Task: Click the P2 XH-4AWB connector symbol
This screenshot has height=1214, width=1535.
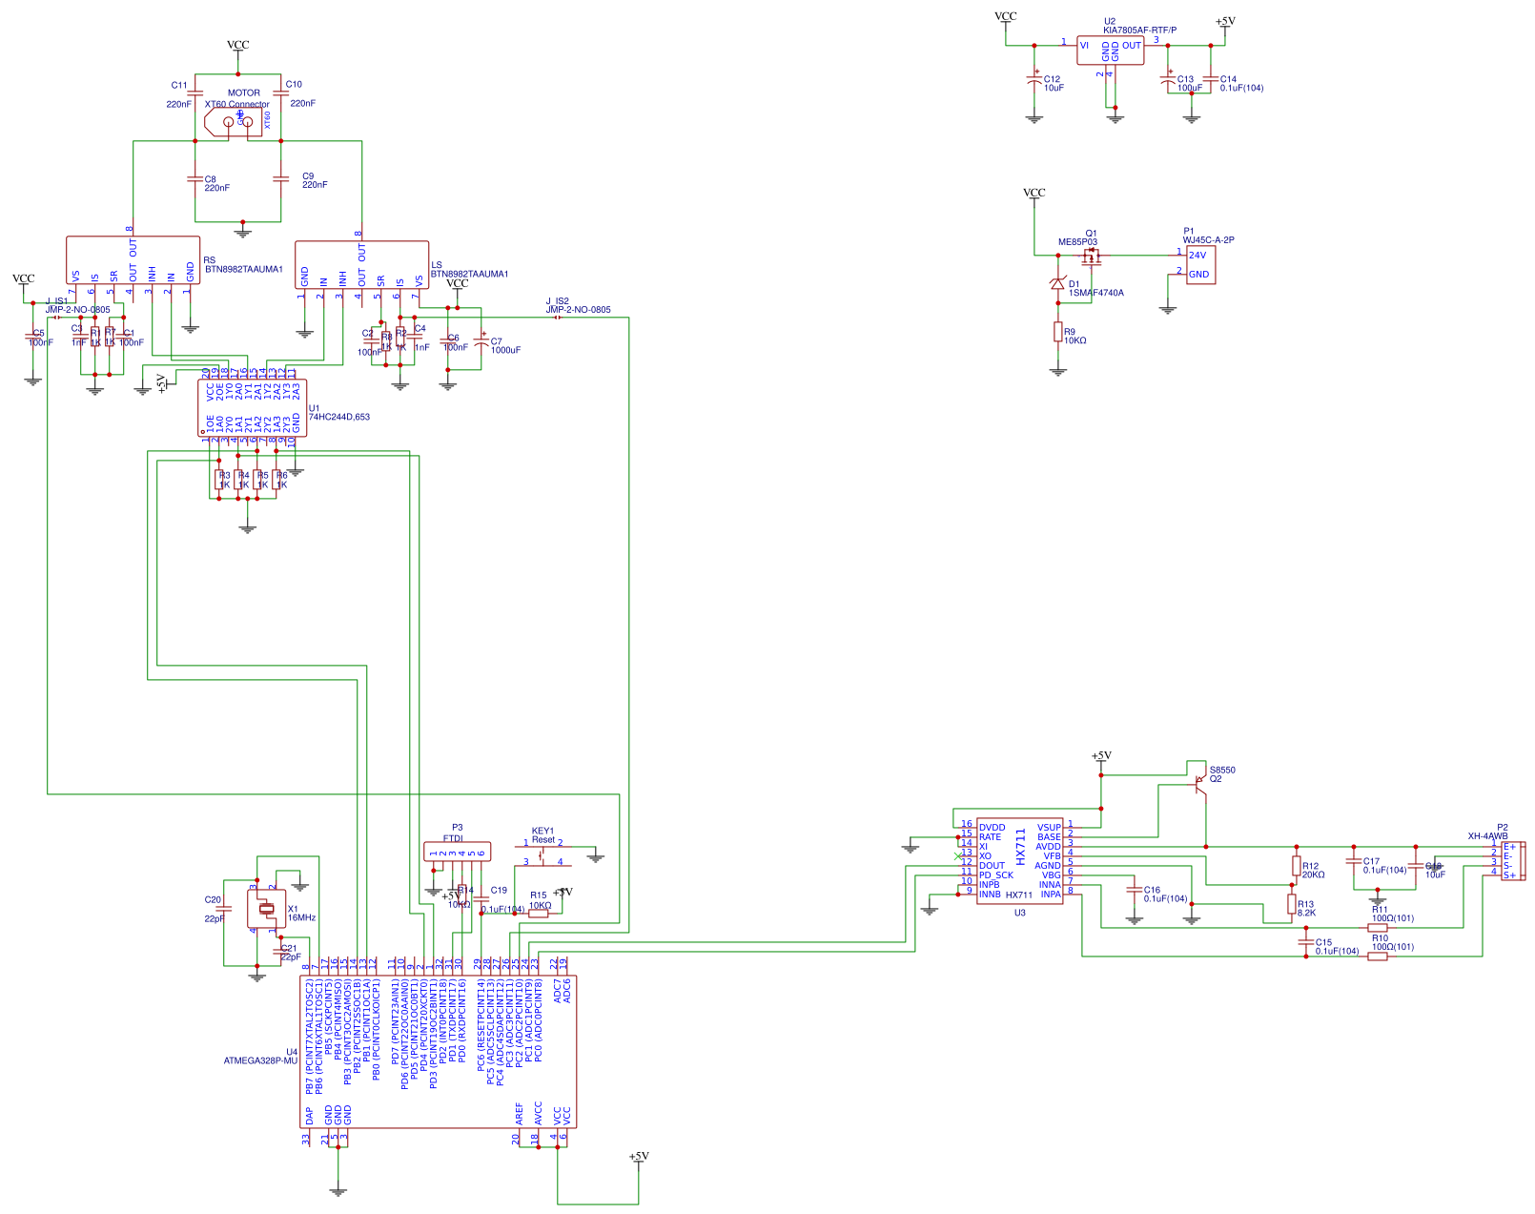Action: pos(1512,861)
